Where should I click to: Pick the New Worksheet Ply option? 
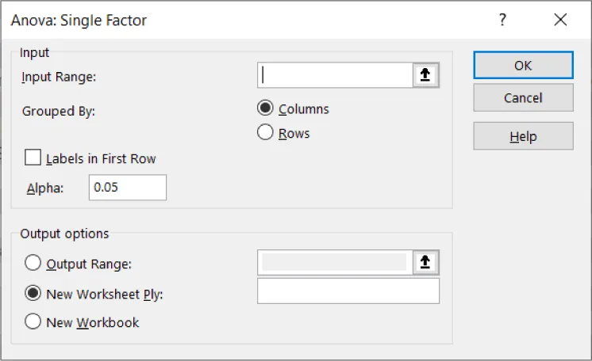coord(33,293)
